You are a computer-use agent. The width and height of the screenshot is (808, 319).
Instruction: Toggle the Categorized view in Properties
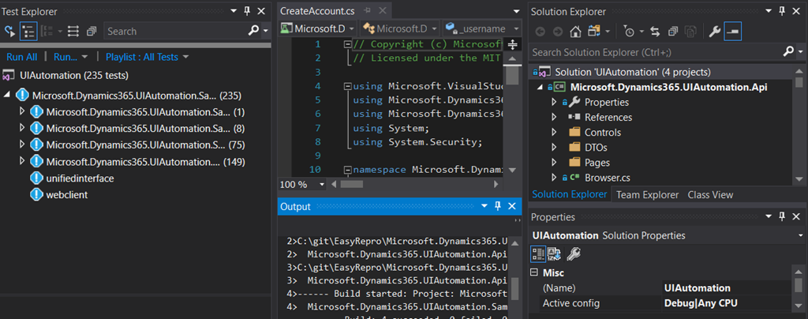[x=538, y=253]
